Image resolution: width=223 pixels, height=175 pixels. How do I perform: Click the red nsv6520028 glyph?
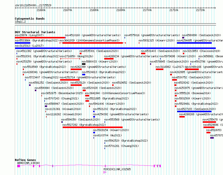pos(84,90)
